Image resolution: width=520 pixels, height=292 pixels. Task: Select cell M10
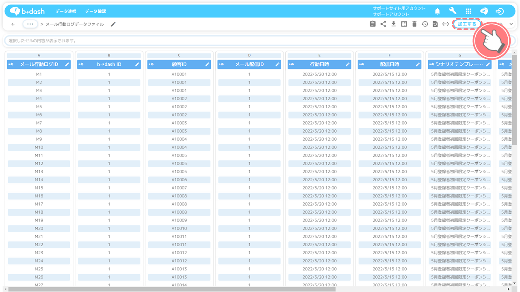click(39, 147)
